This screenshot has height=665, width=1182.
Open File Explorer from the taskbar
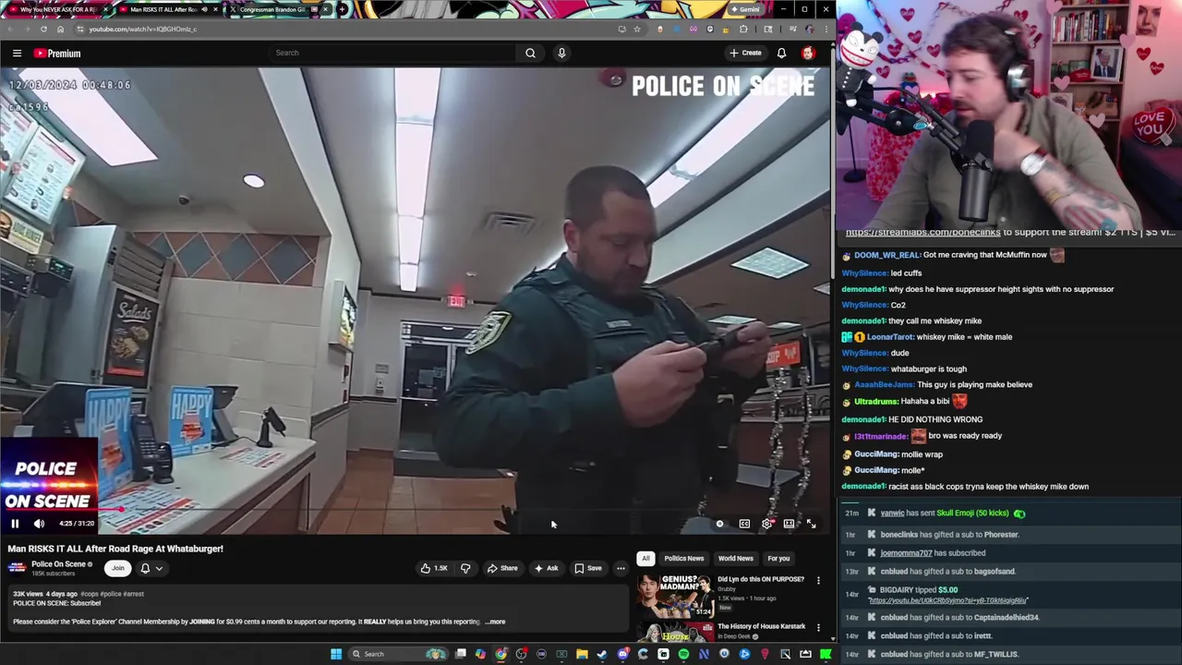coord(582,654)
